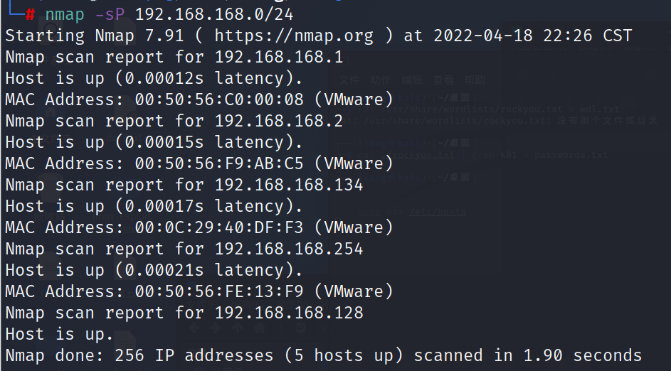Screen dimensions: 671x371
Task: Click MAC address 00:50:56:C0:00:08
Action: click(x=219, y=100)
